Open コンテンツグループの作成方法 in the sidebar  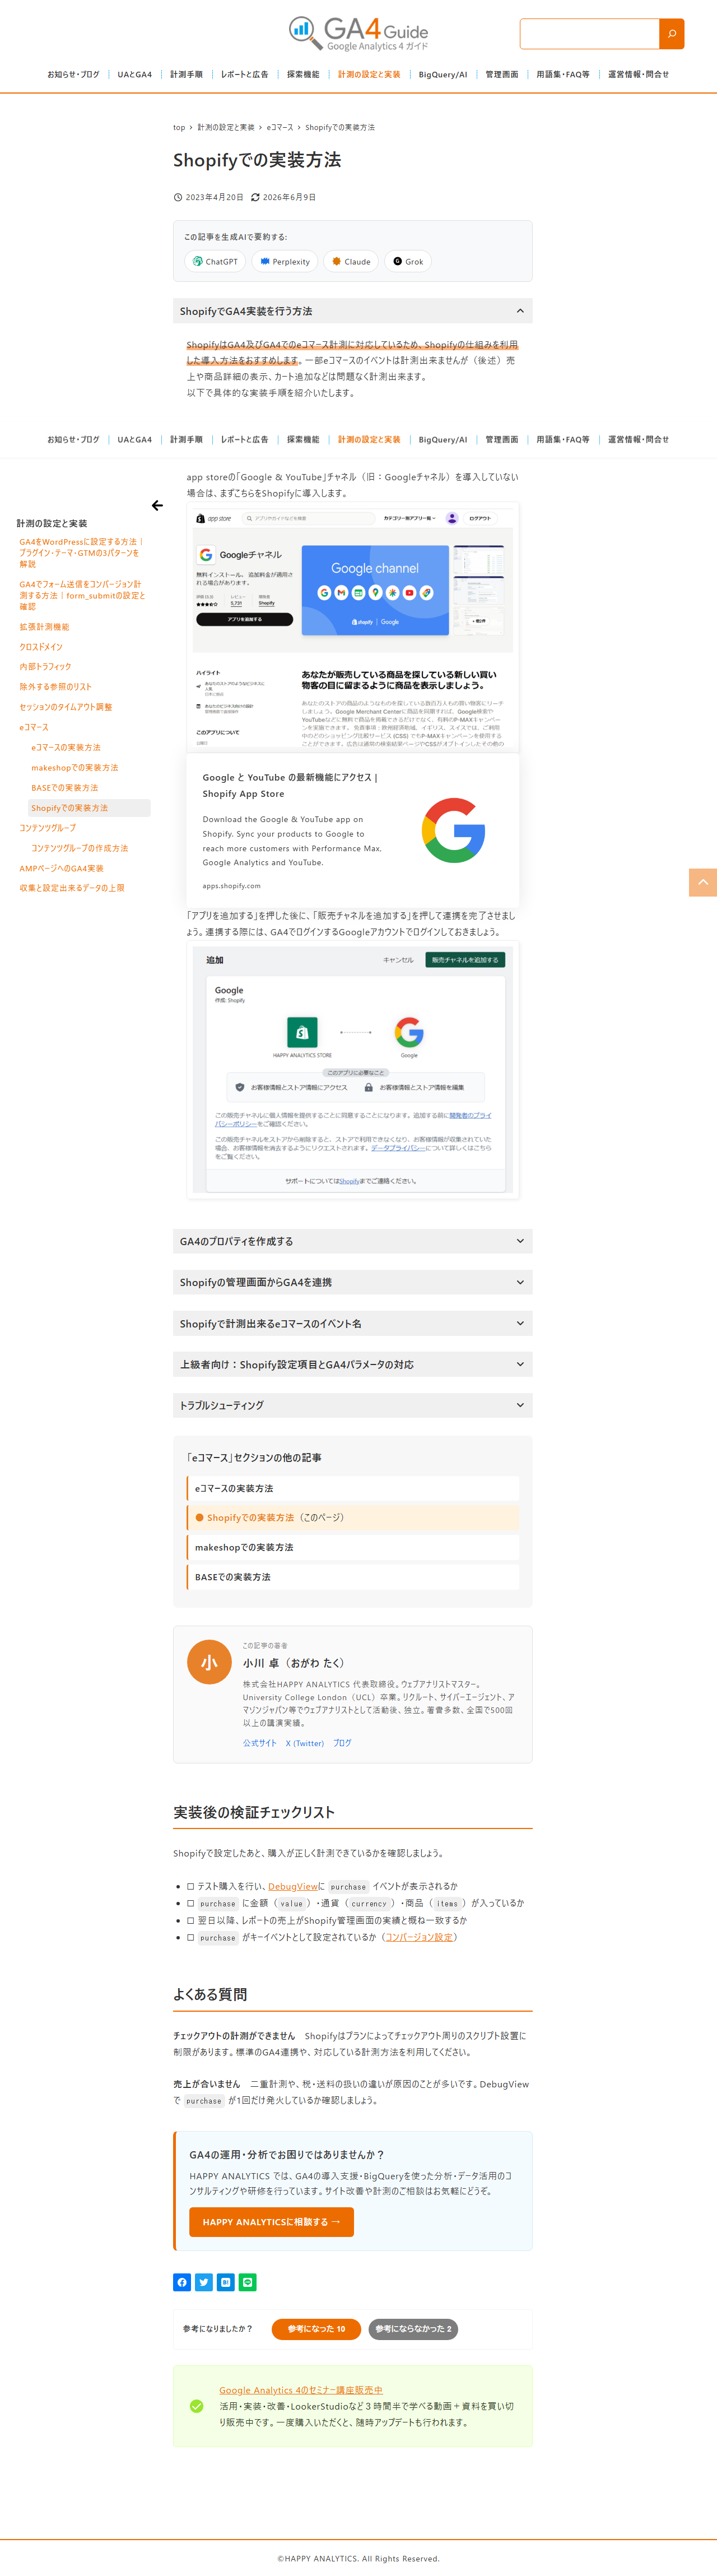80,848
